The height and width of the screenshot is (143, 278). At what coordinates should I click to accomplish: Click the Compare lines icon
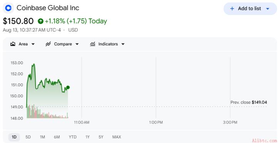(x=48, y=44)
